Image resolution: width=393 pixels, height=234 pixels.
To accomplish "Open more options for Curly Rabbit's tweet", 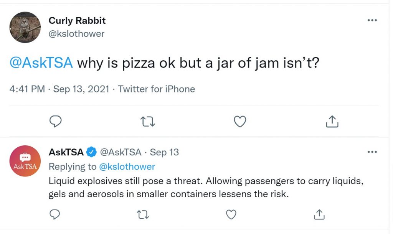I will (372, 20).
